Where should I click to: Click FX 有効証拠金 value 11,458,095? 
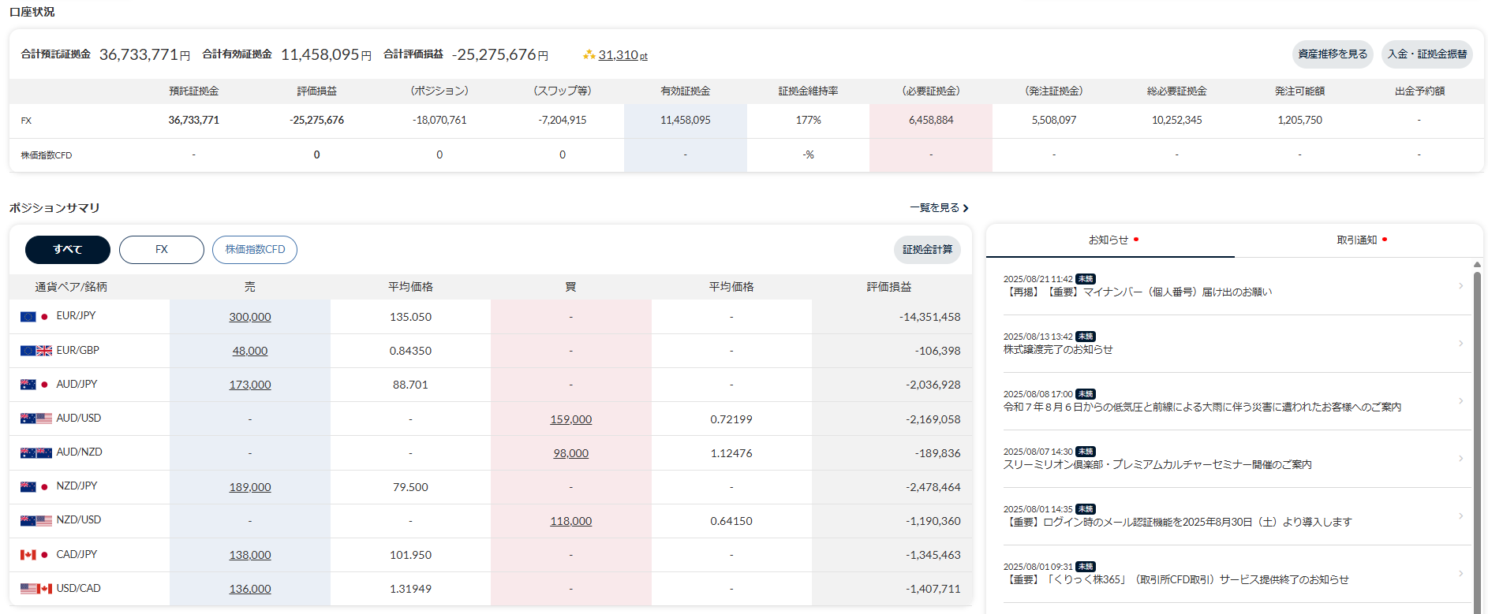point(685,121)
